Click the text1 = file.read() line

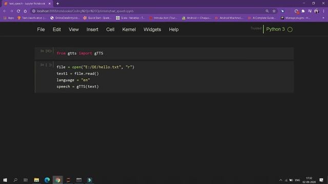click(77, 74)
